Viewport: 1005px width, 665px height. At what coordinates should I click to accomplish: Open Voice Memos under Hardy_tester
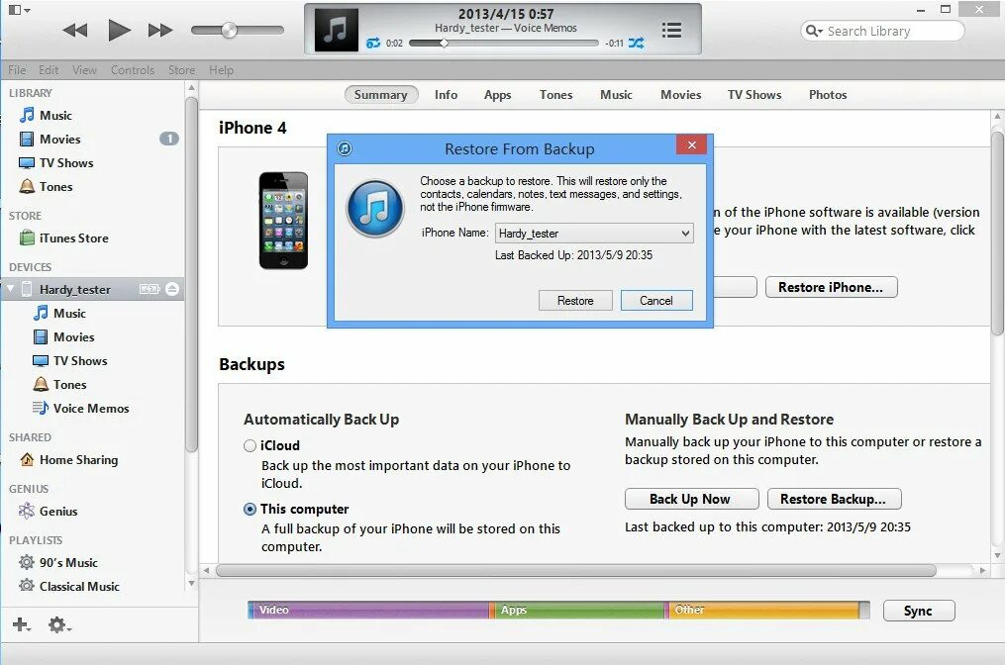pos(93,408)
